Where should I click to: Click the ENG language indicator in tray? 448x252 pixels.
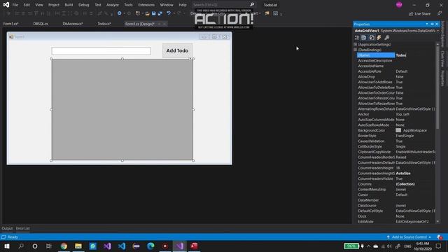[407, 246]
